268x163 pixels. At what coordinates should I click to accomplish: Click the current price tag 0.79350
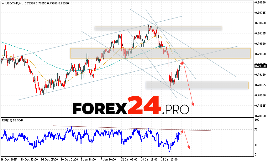click(260, 66)
